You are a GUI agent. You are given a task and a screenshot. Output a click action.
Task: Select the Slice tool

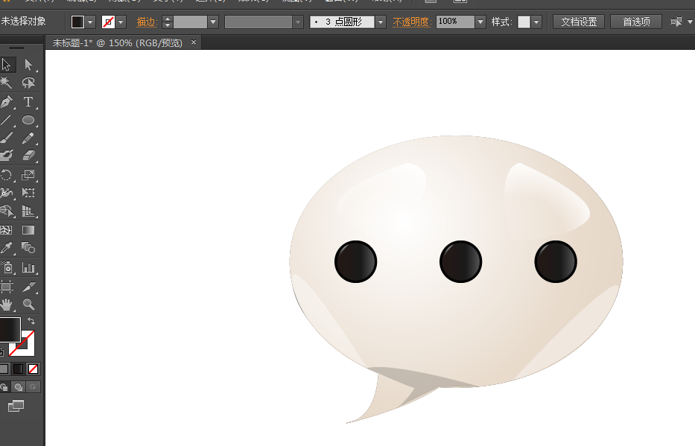coord(28,287)
